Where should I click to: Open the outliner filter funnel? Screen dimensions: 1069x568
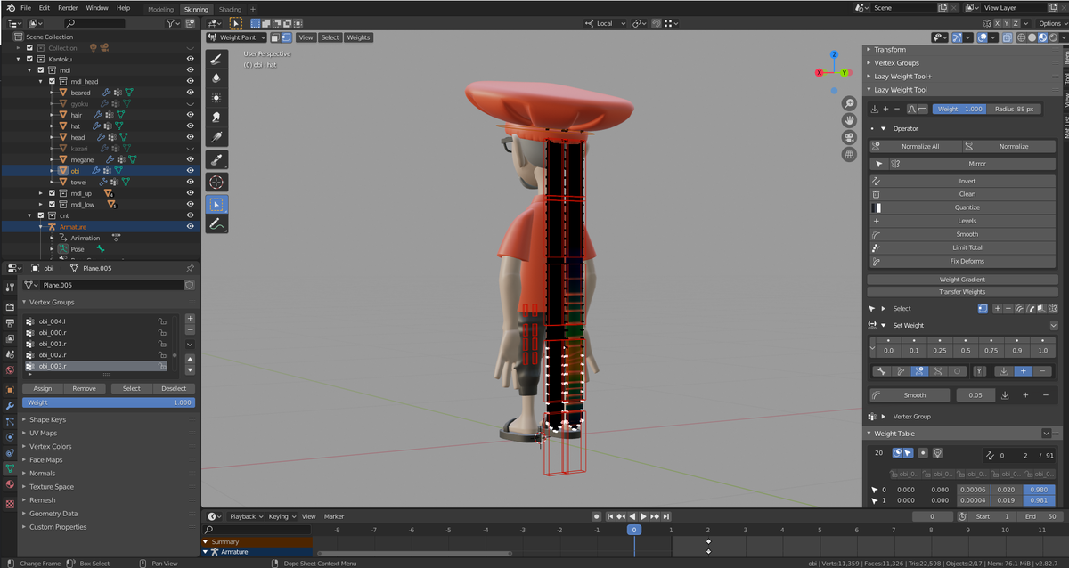click(173, 23)
